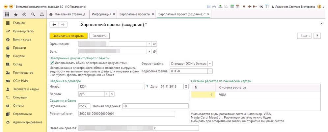Open form help question button
This screenshot has height=132, width=328.
tap(317, 36)
